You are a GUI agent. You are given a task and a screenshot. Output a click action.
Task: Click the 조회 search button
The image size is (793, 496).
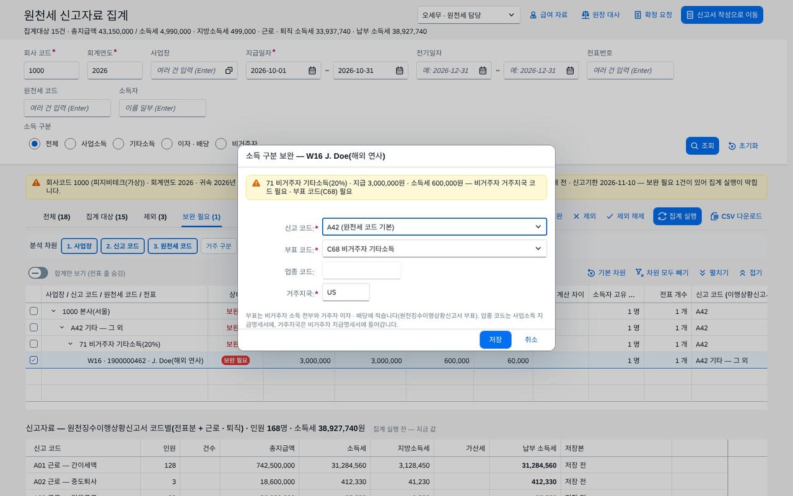(x=702, y=146)
